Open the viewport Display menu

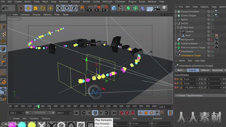[x=36, y=15]
